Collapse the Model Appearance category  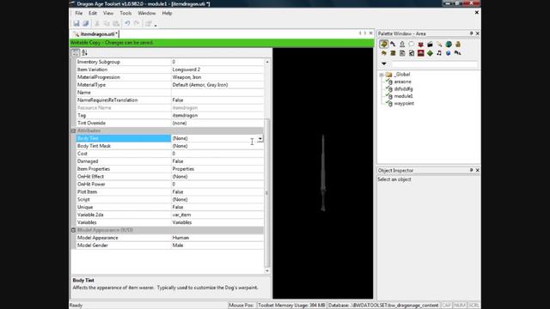point(73,230)
